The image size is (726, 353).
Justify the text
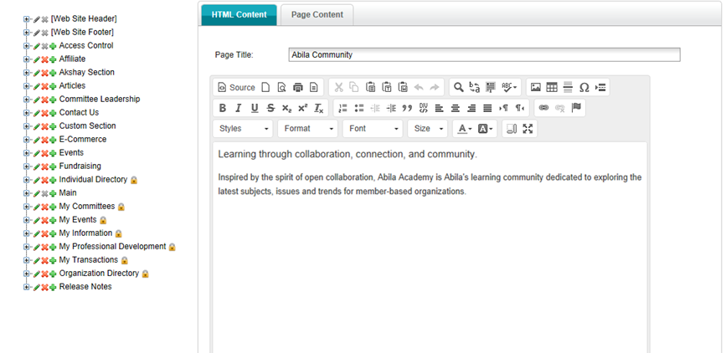point(487,108)
